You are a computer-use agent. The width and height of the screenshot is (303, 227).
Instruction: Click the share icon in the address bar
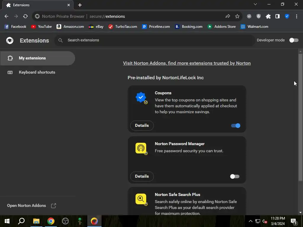click(x=228, y=17)
